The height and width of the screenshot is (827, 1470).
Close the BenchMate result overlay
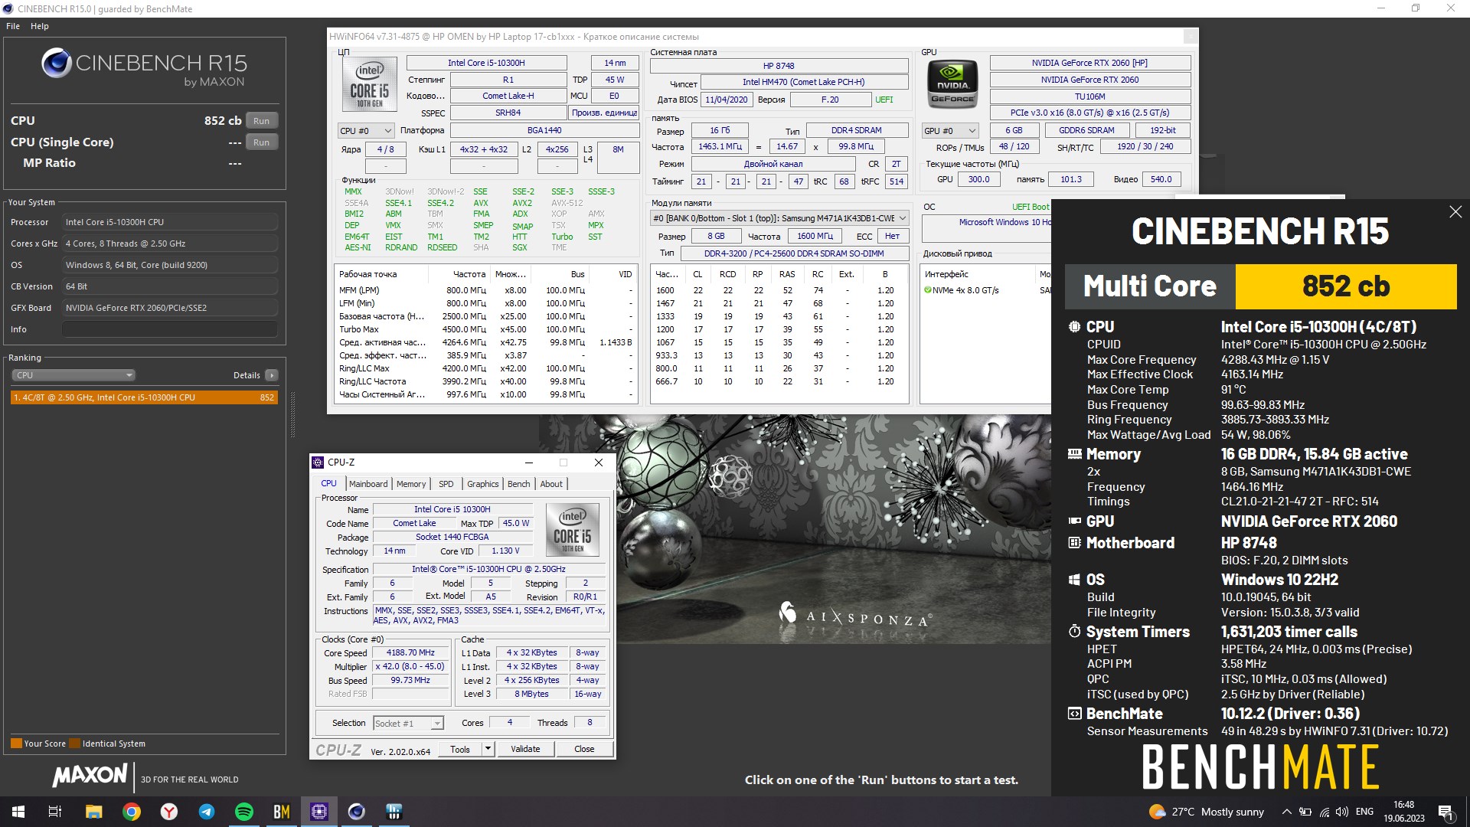(x=1455, y=212)
